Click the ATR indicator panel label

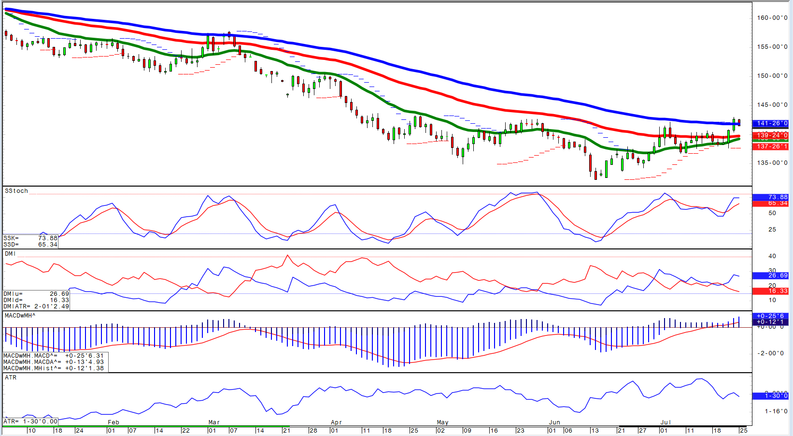click(x=11, y=378)
